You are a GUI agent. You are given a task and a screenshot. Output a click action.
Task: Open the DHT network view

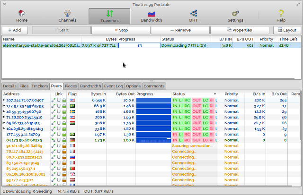point(193,16)
